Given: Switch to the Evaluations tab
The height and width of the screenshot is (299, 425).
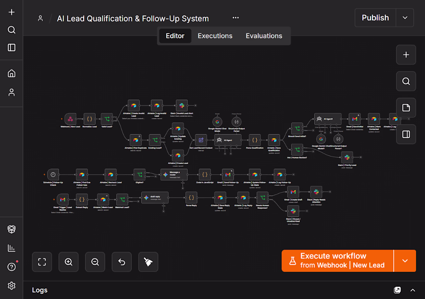Looking at the screenshot, I should tap(264, 36).
